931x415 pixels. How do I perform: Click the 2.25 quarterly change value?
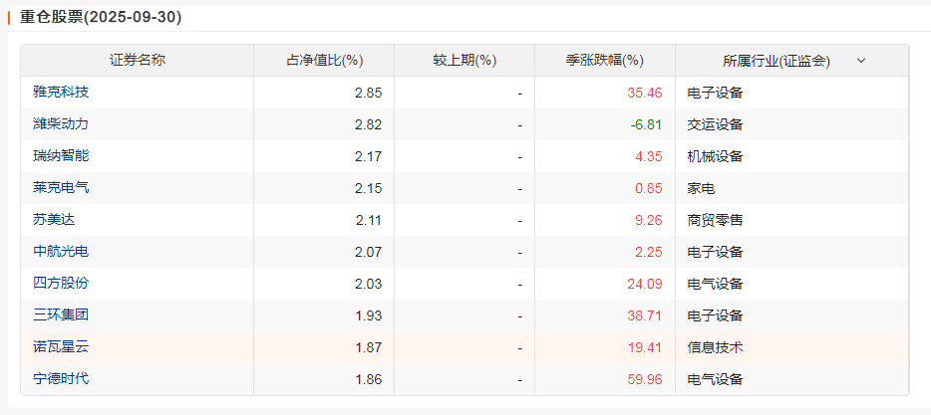pos(649,252)
